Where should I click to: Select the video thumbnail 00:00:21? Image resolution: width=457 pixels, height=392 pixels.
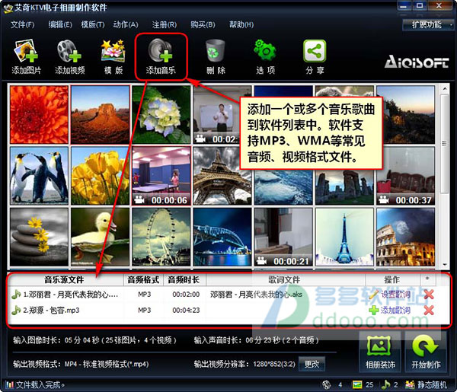(x=283, y=237)
